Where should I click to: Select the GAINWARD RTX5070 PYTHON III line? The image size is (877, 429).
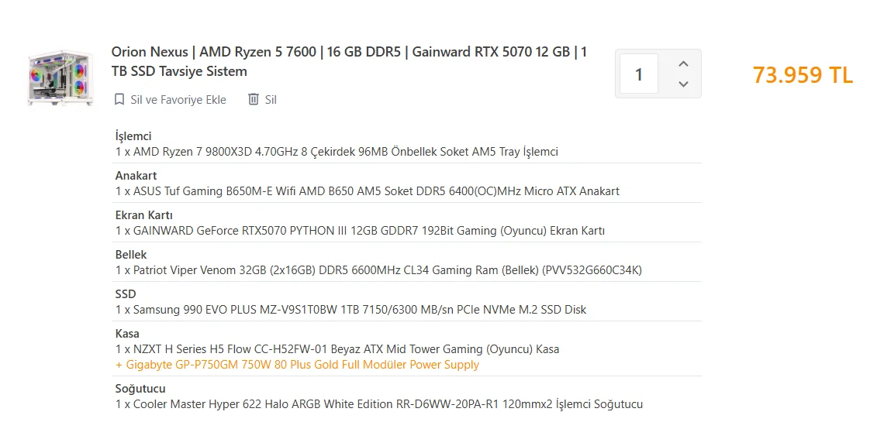(x=360, y=231)
